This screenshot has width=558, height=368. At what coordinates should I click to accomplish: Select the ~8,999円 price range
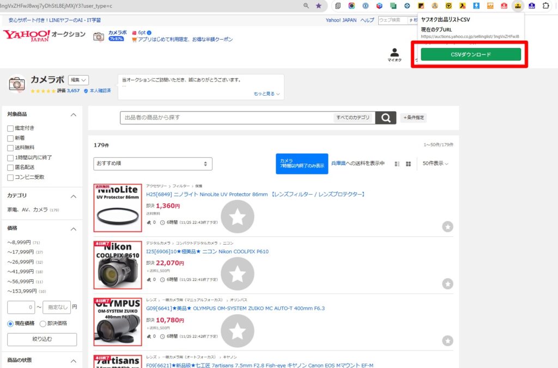(x=19, y=242)
